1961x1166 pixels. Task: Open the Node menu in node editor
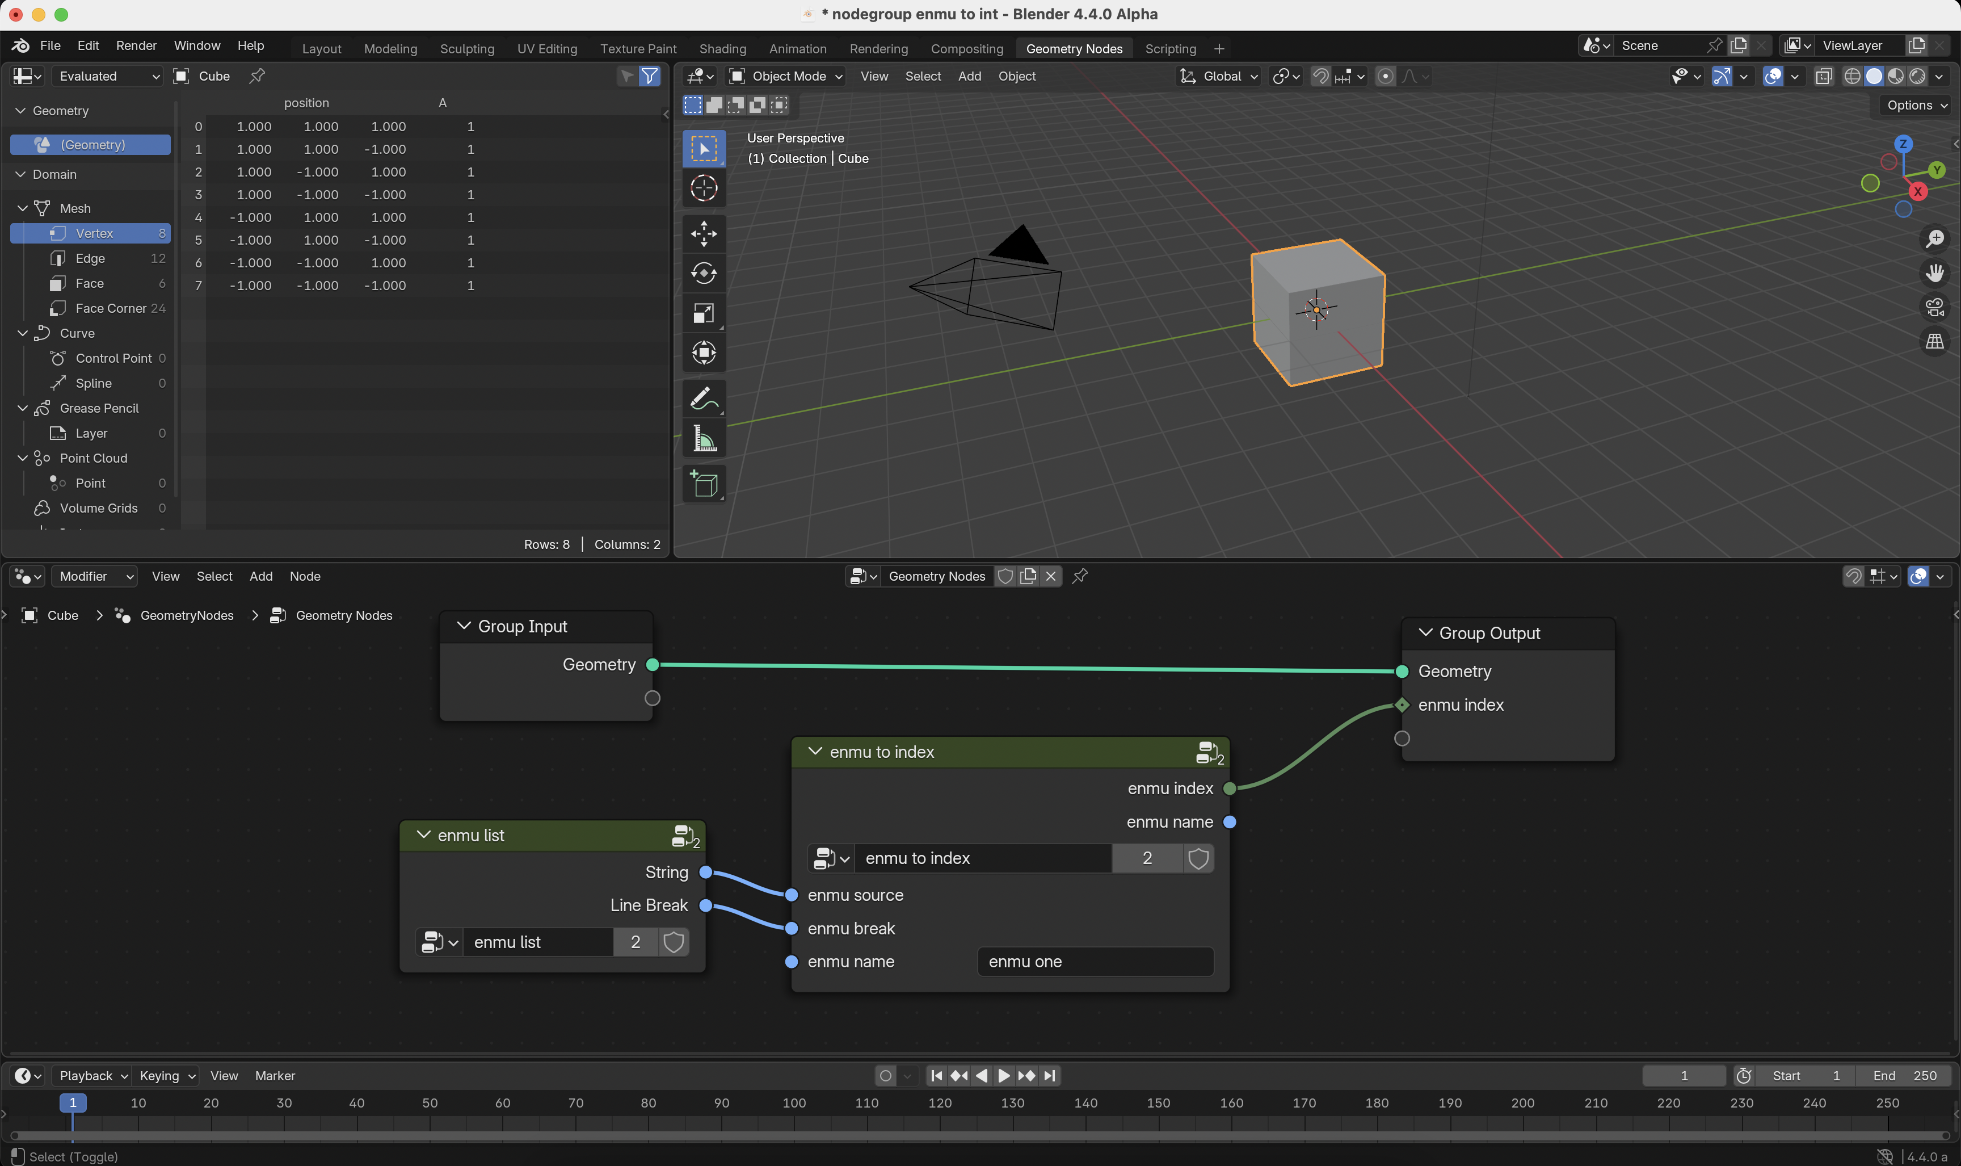coord(305,576)
